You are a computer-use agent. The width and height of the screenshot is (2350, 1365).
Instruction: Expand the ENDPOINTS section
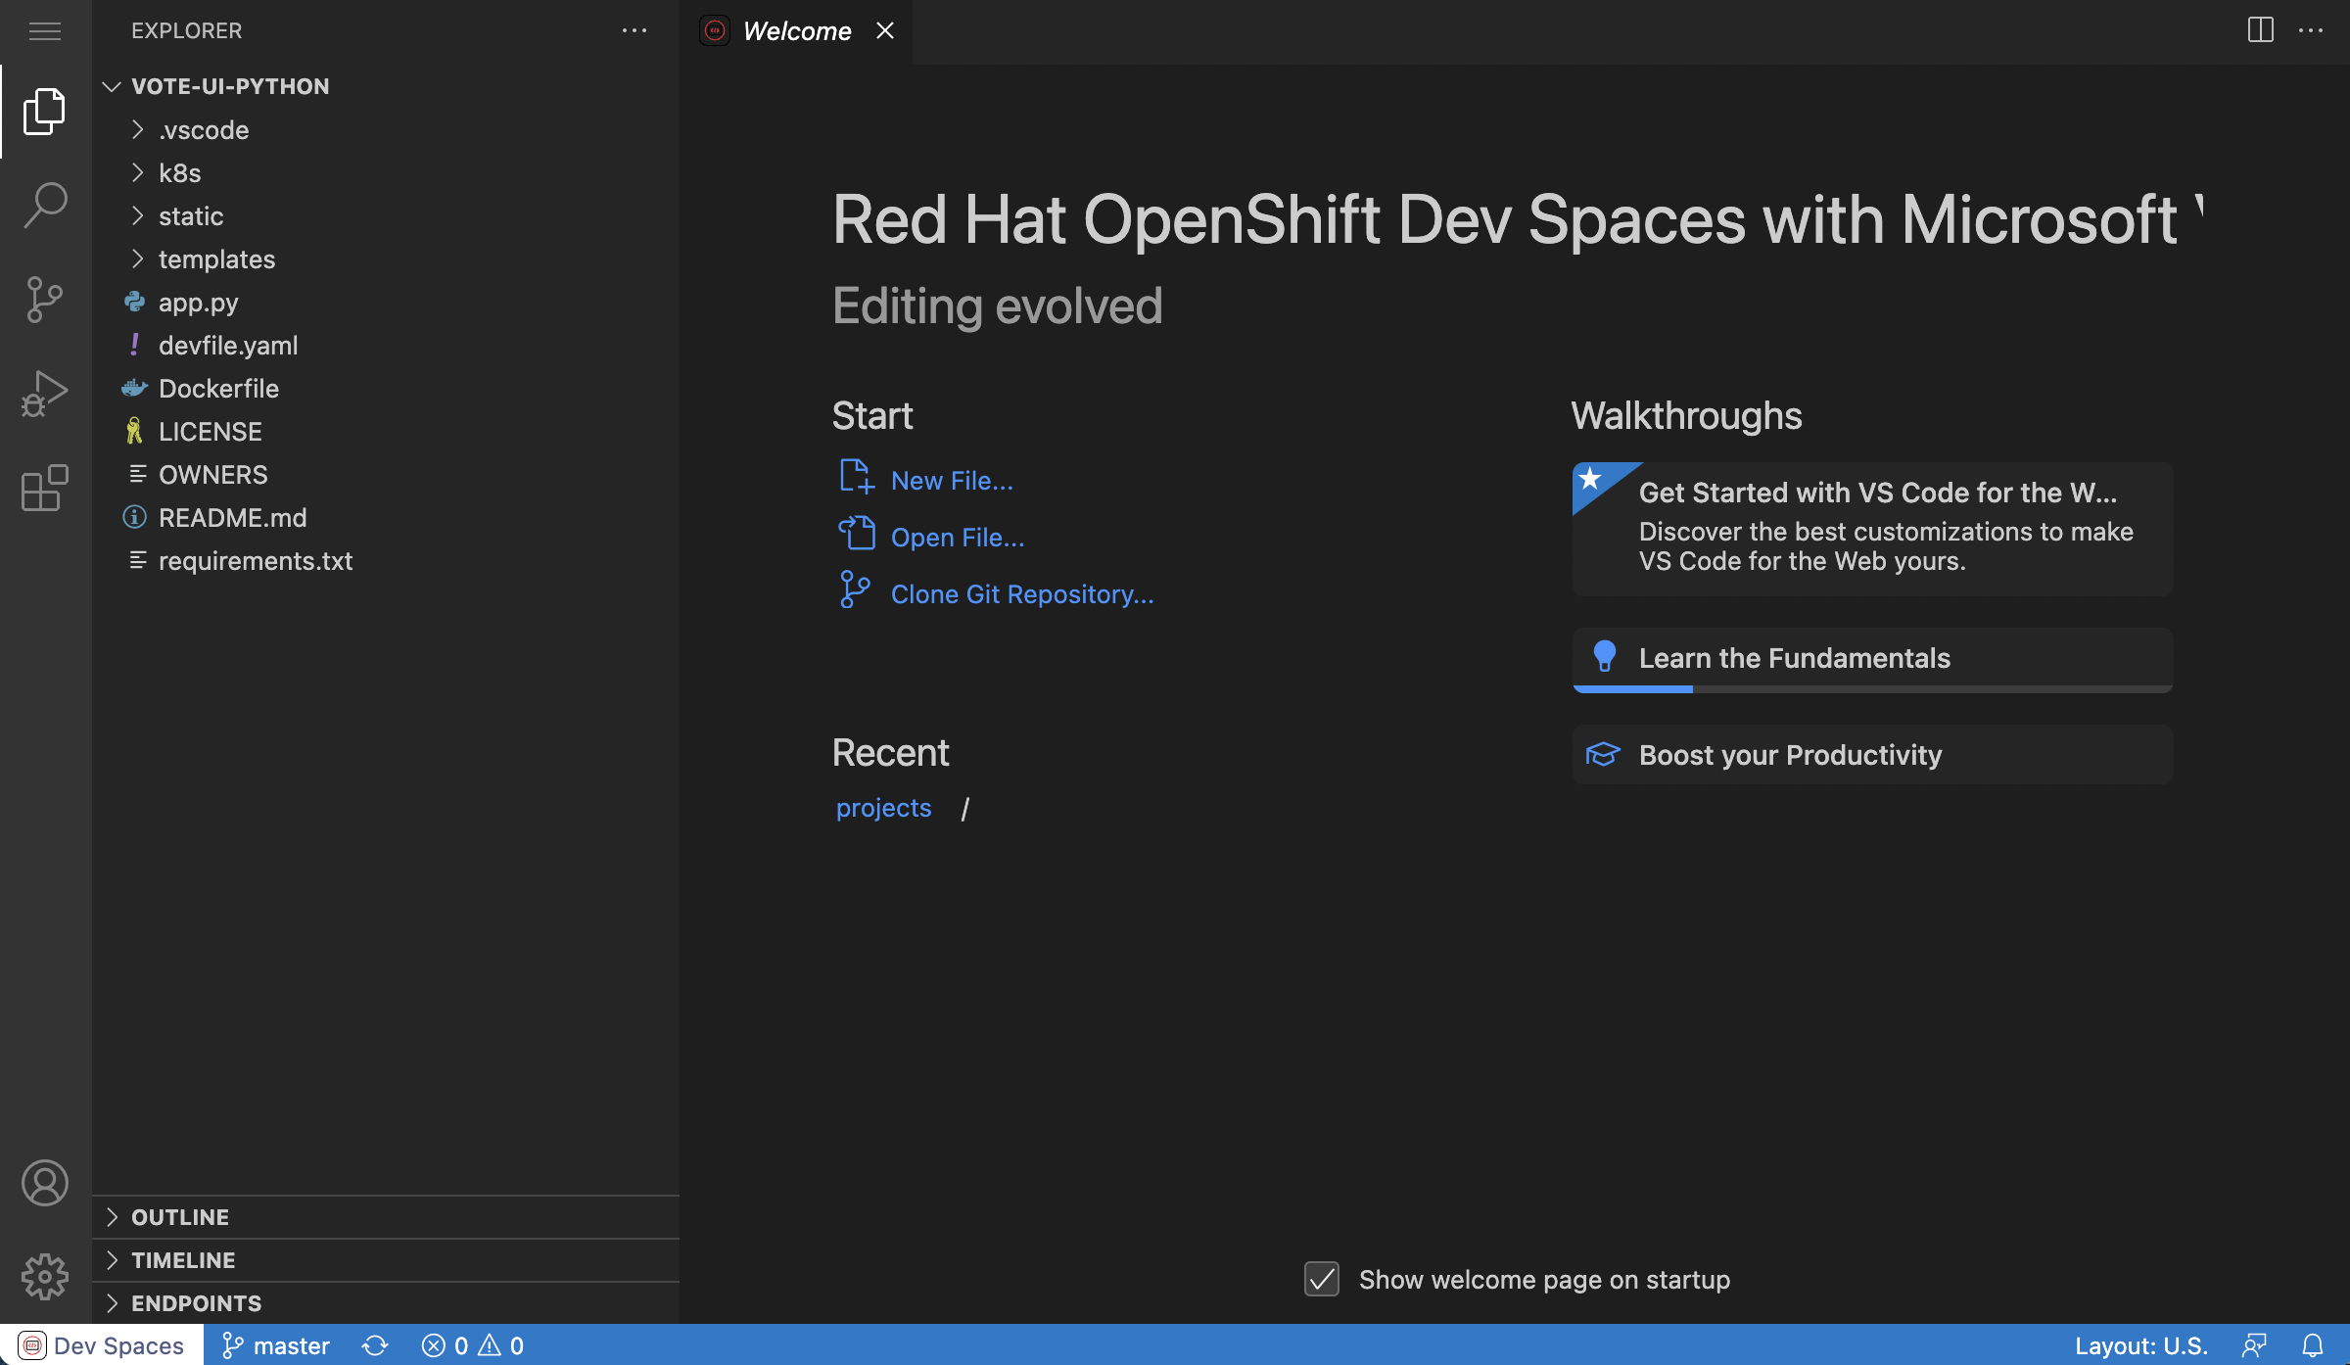tap(386, 1303)
